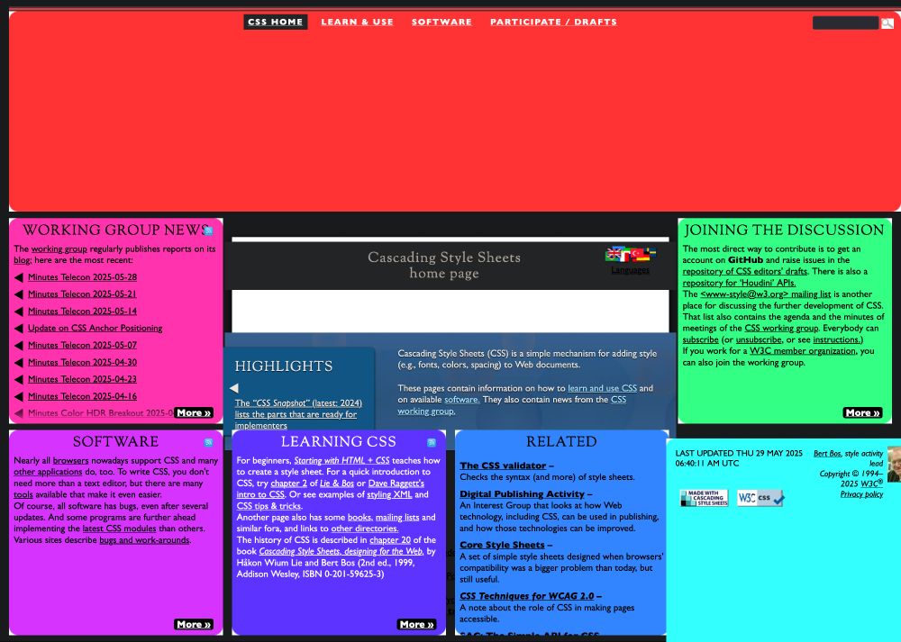Open the Bert Bos author link

[x=827, y=454]
